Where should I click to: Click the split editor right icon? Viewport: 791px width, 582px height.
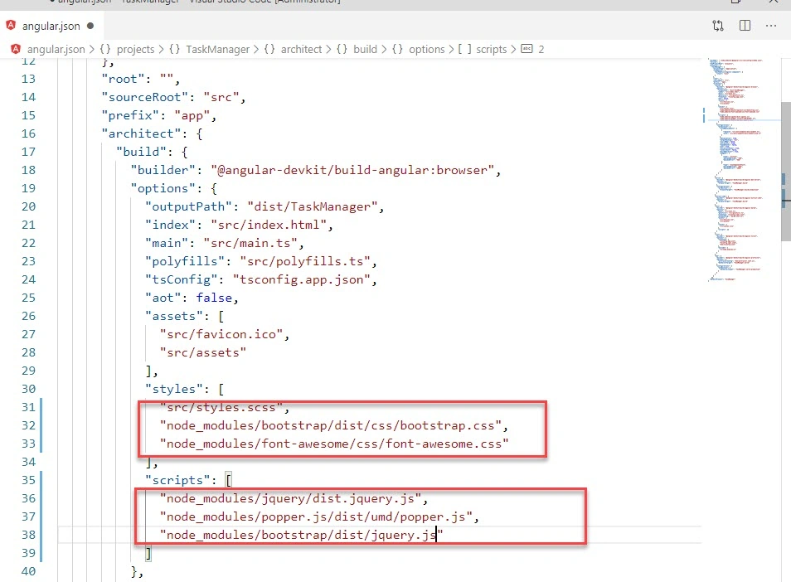coord(745,26)
